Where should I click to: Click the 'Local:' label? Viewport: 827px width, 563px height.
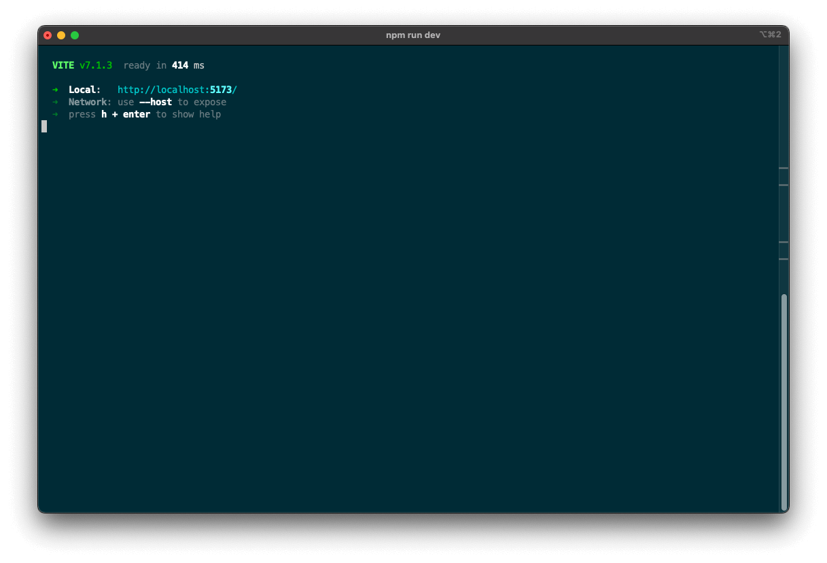pyautogui.click(x=85, y=90)
